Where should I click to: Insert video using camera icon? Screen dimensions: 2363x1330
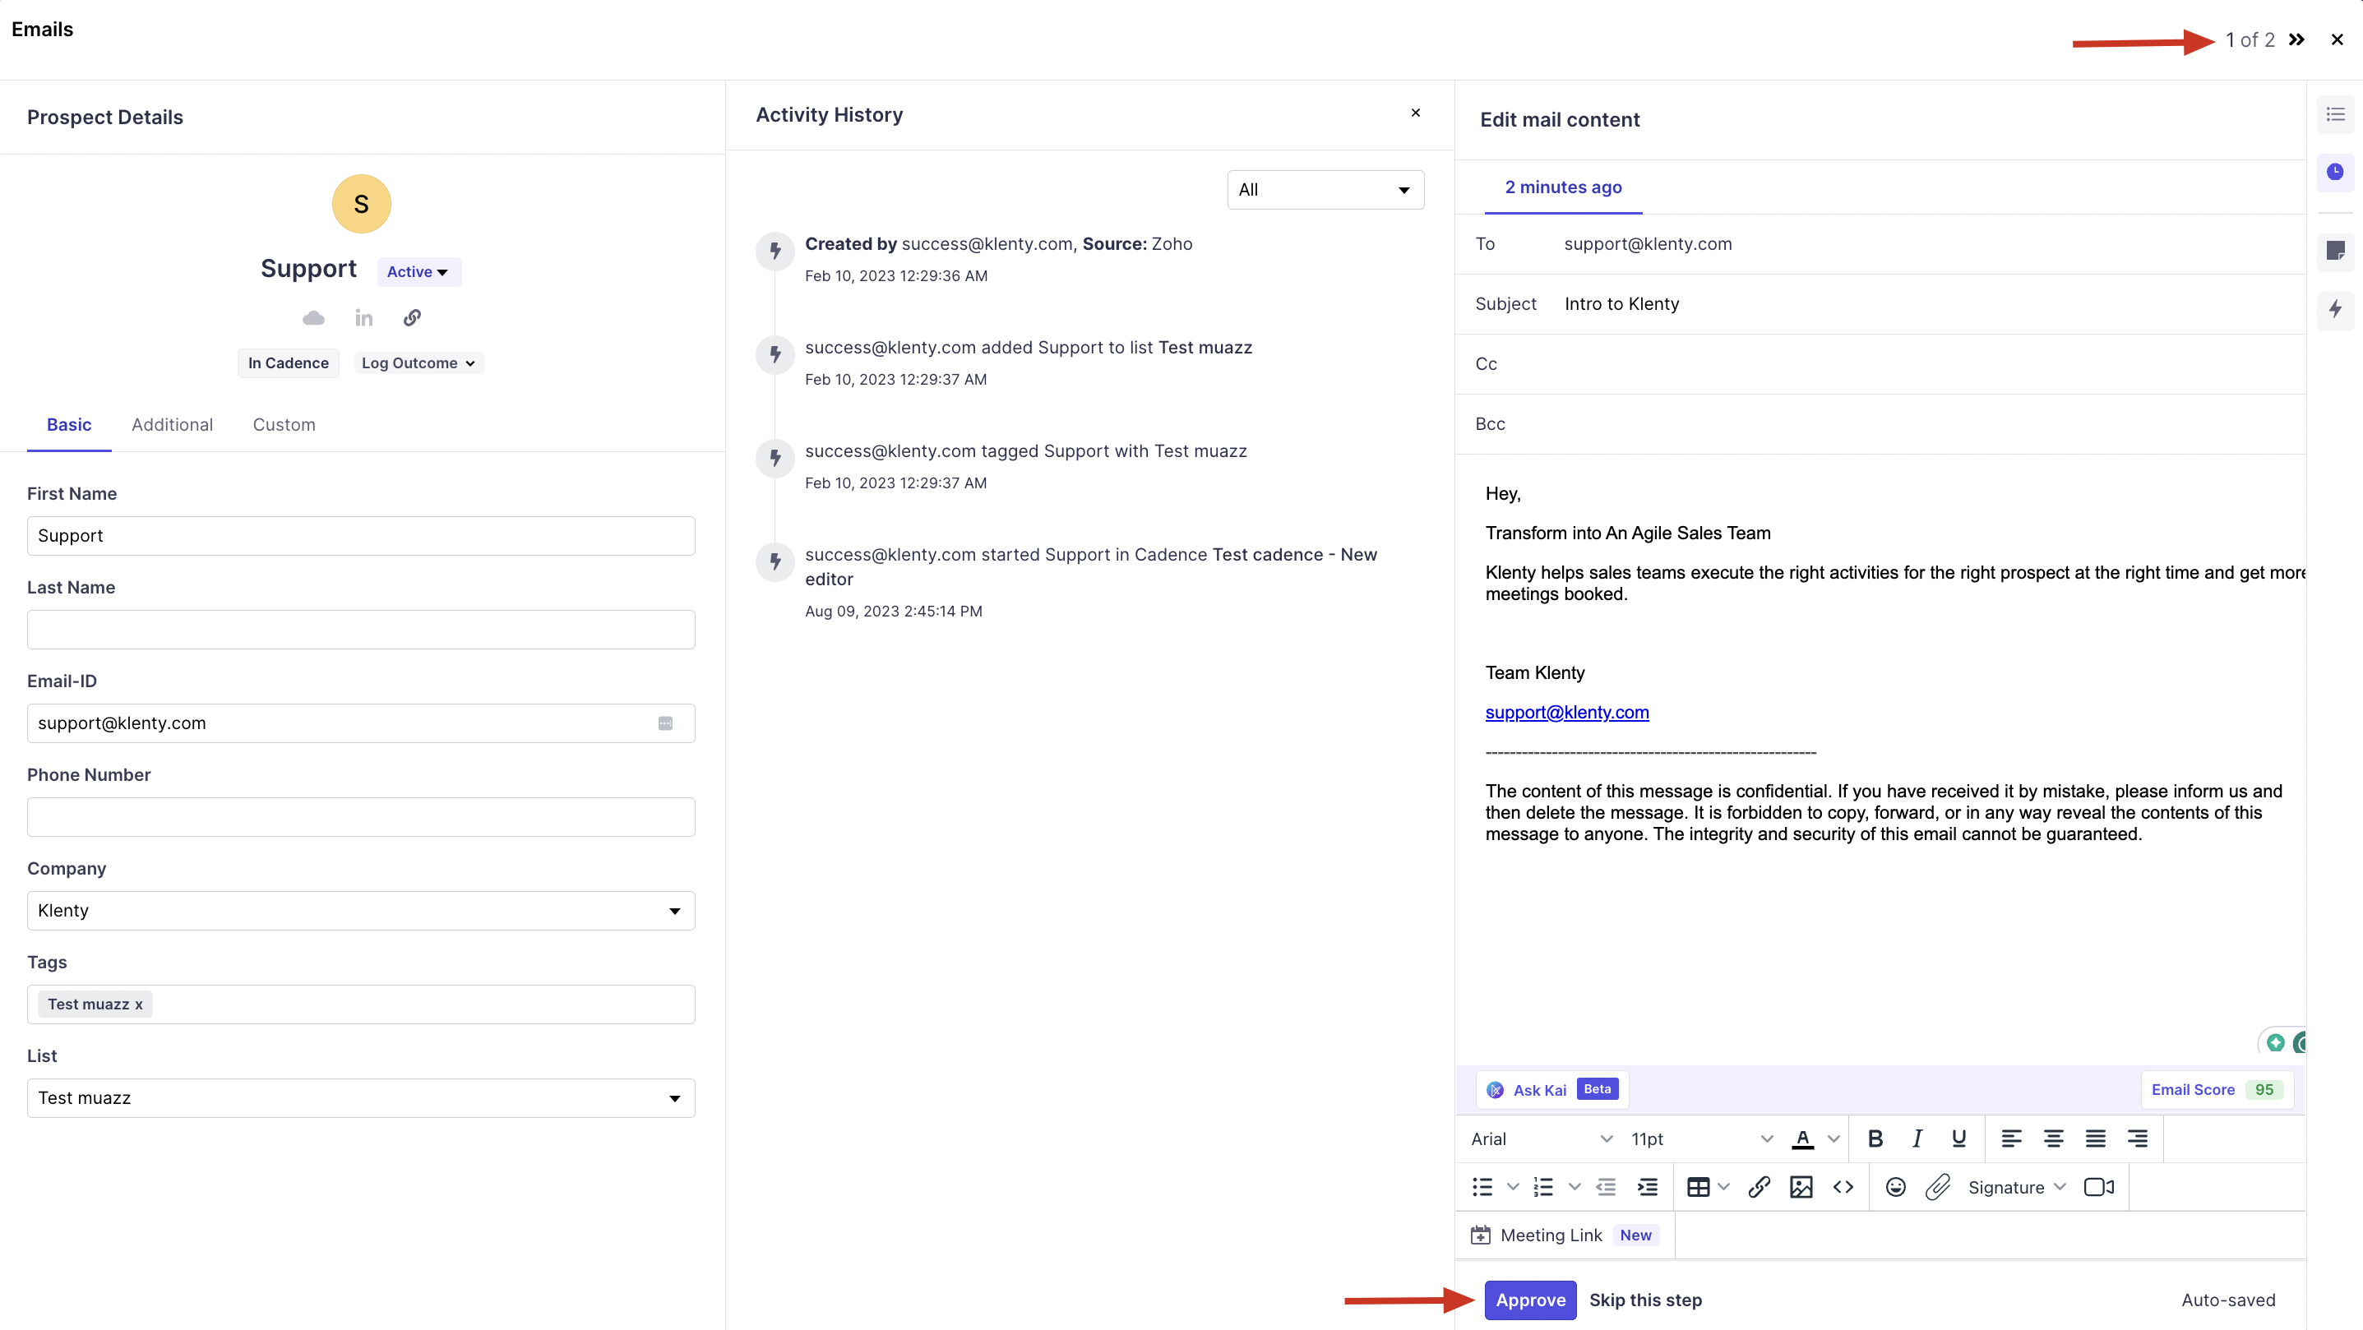2099,1187
